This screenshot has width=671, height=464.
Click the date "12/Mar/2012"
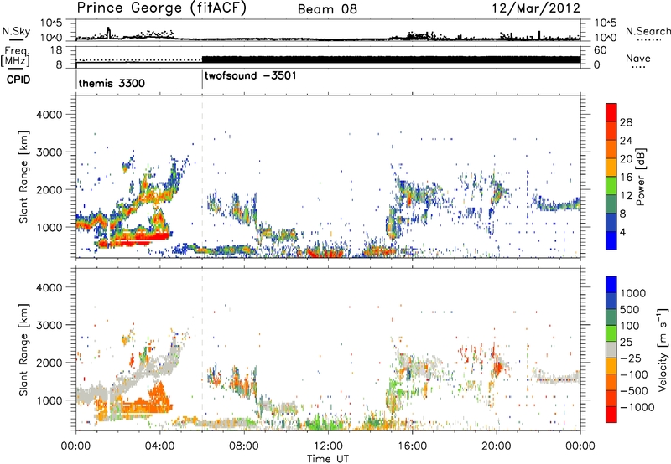[536, 8]
